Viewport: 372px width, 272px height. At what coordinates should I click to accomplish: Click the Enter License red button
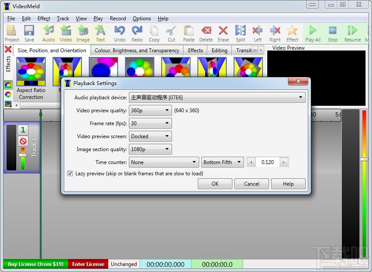[88, 264]
